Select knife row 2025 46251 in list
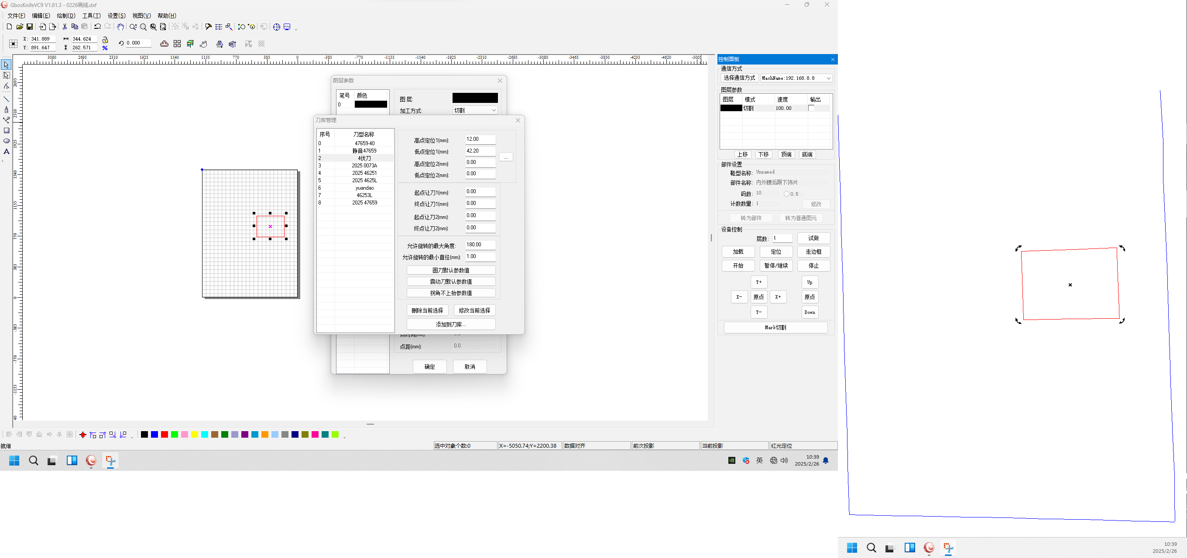Screen dimensions: 1187x558 [364, 173]
